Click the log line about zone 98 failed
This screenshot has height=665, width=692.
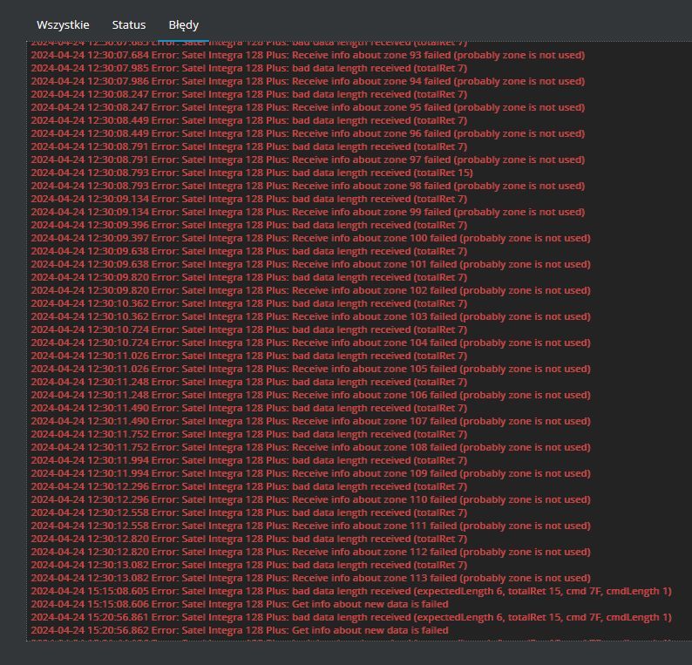308,186
